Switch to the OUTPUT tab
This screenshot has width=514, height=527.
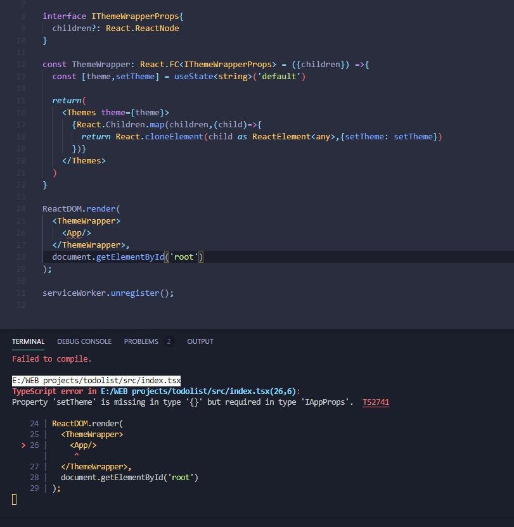coord(200,341)
